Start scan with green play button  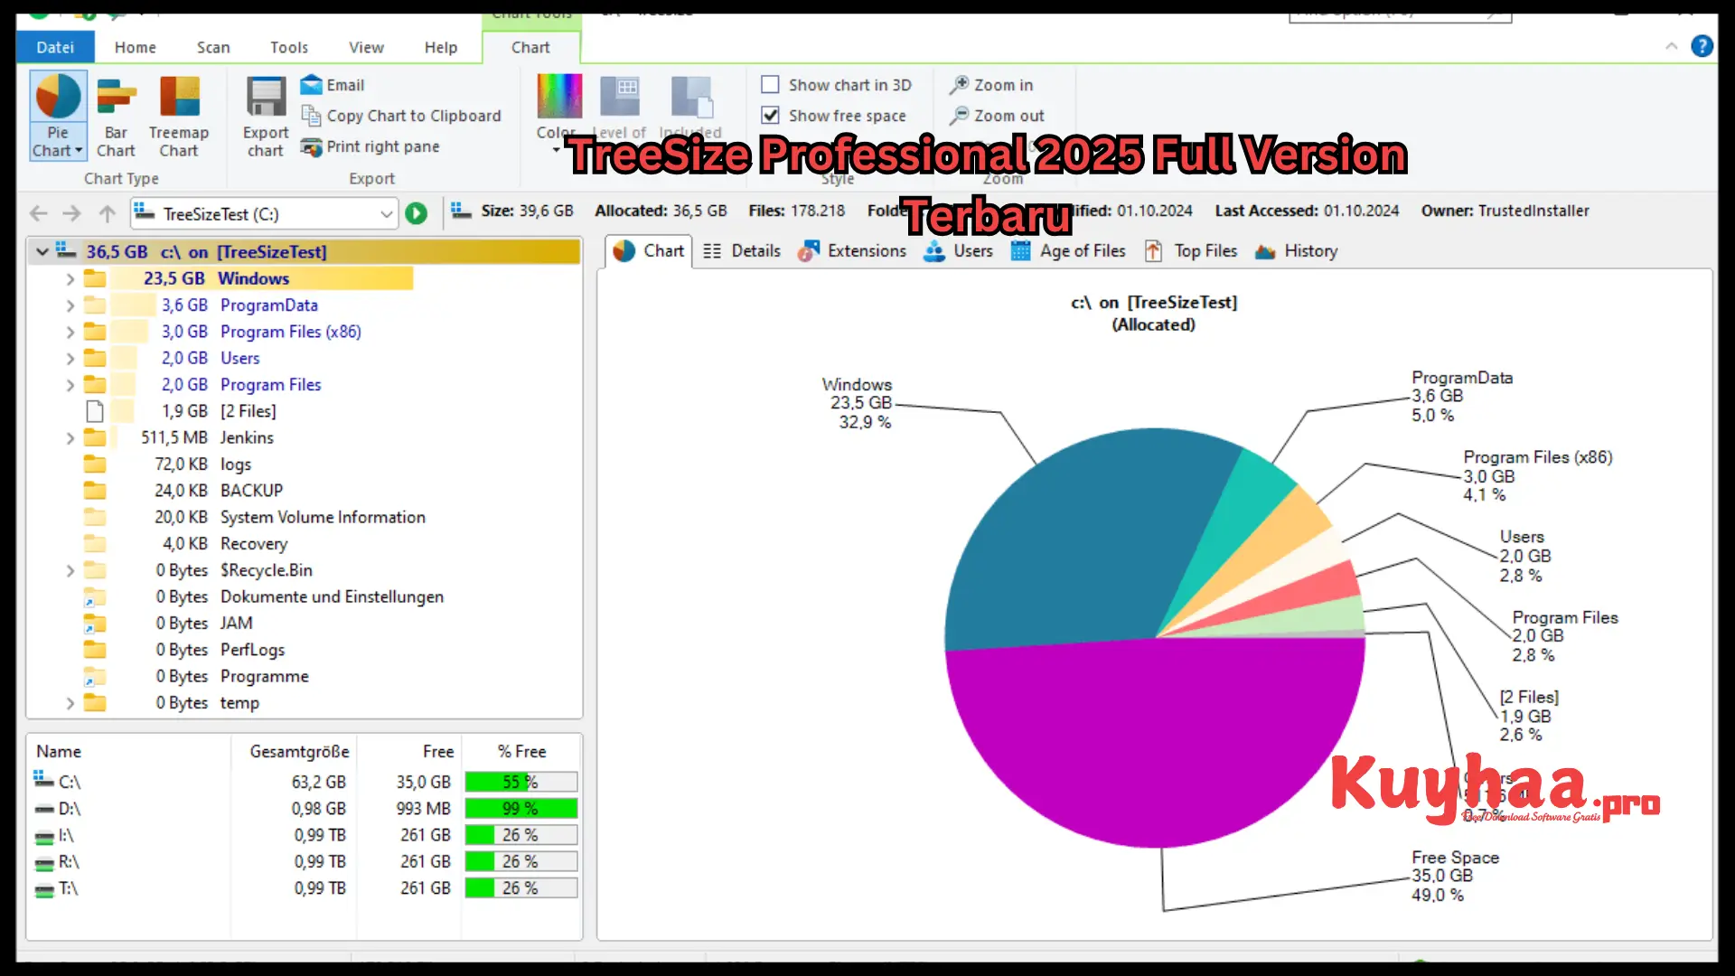416,214
